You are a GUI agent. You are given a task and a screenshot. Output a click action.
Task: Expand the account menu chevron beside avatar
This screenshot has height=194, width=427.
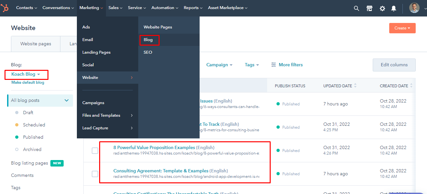tap(425, 9)
